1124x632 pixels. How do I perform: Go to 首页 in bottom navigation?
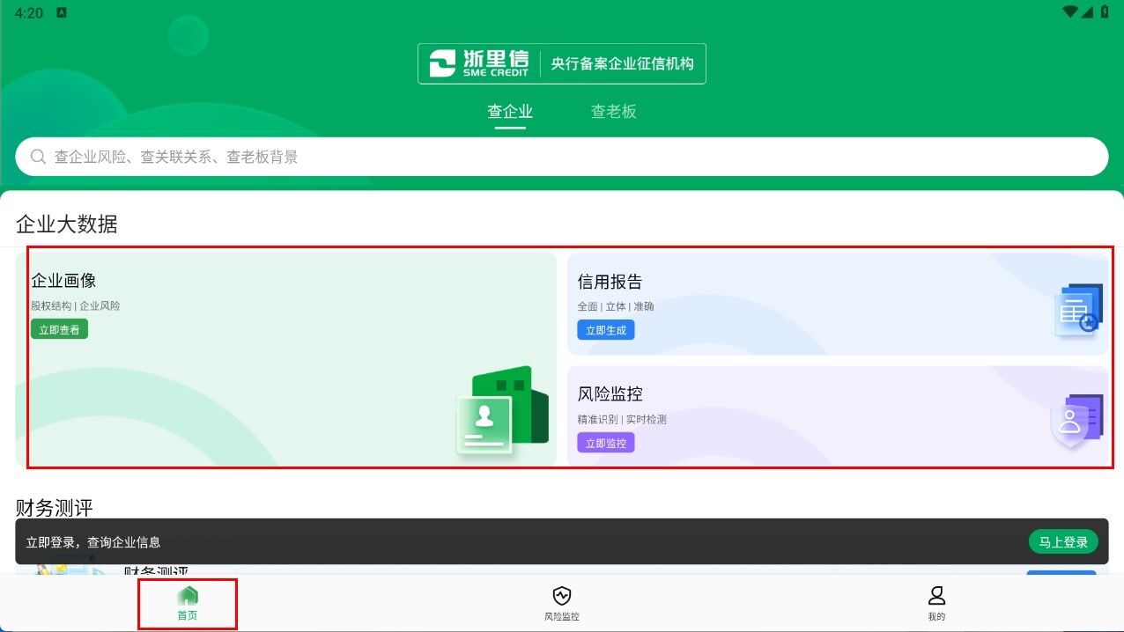click(x=188, y=604)
